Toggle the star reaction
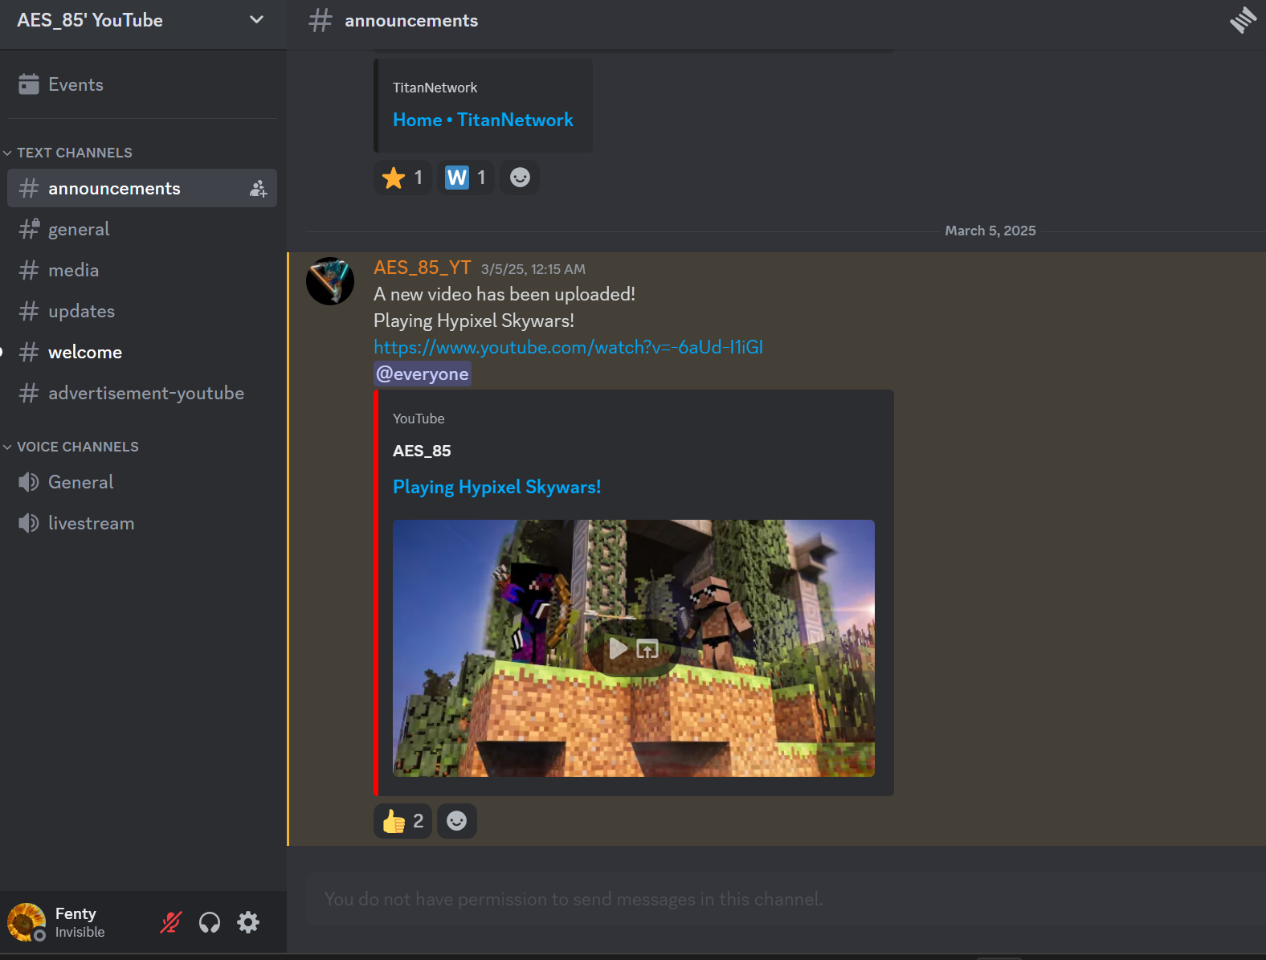 (x=403, y=178)
